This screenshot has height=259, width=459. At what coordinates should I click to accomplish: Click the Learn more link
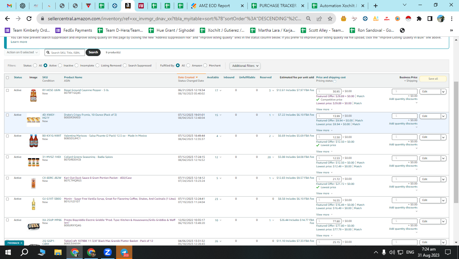click(x=19, y=42)
